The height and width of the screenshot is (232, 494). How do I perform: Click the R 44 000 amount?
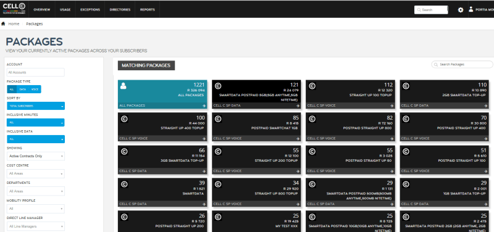(197, 123)
